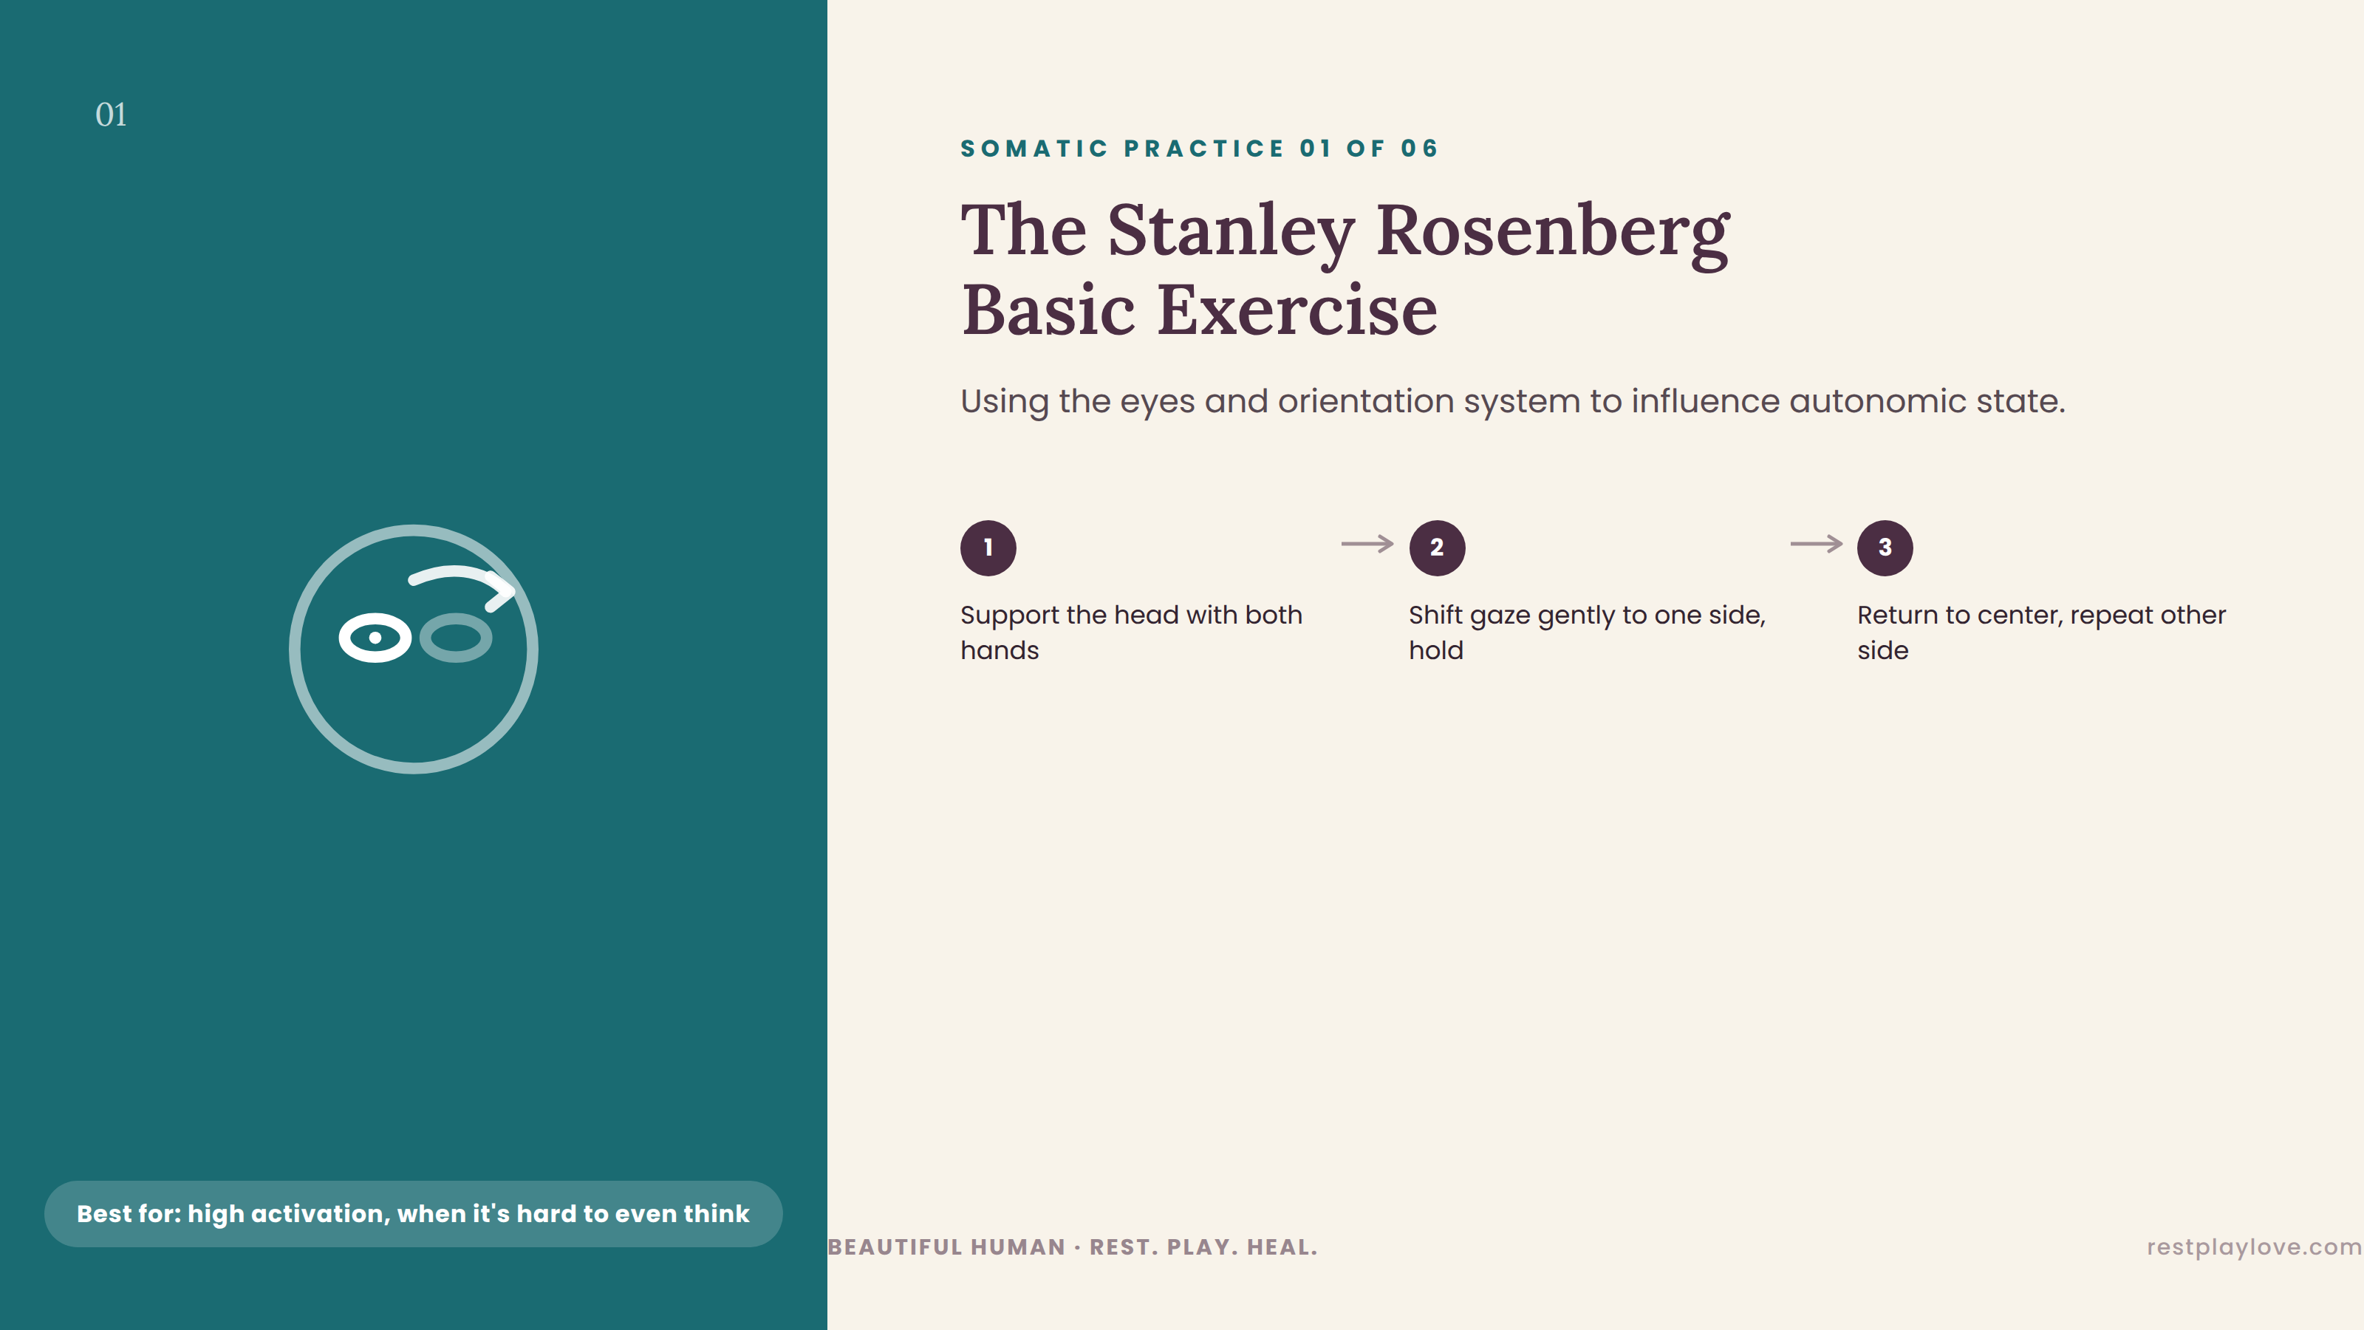Click "Shift gaze gently to one side" text
The height and width of the screenshot is (1330, 2364).
click(1587, 632)
